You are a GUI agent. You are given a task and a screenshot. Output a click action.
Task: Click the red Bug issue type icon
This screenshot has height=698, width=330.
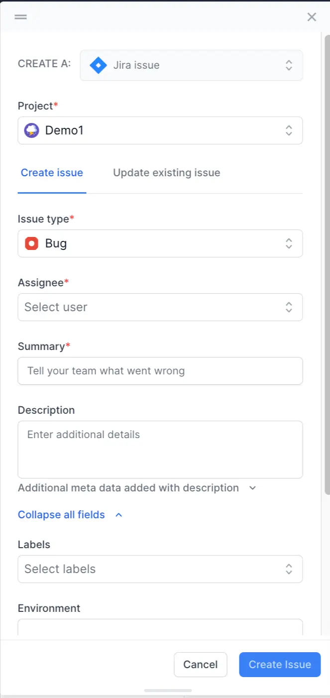31,243
